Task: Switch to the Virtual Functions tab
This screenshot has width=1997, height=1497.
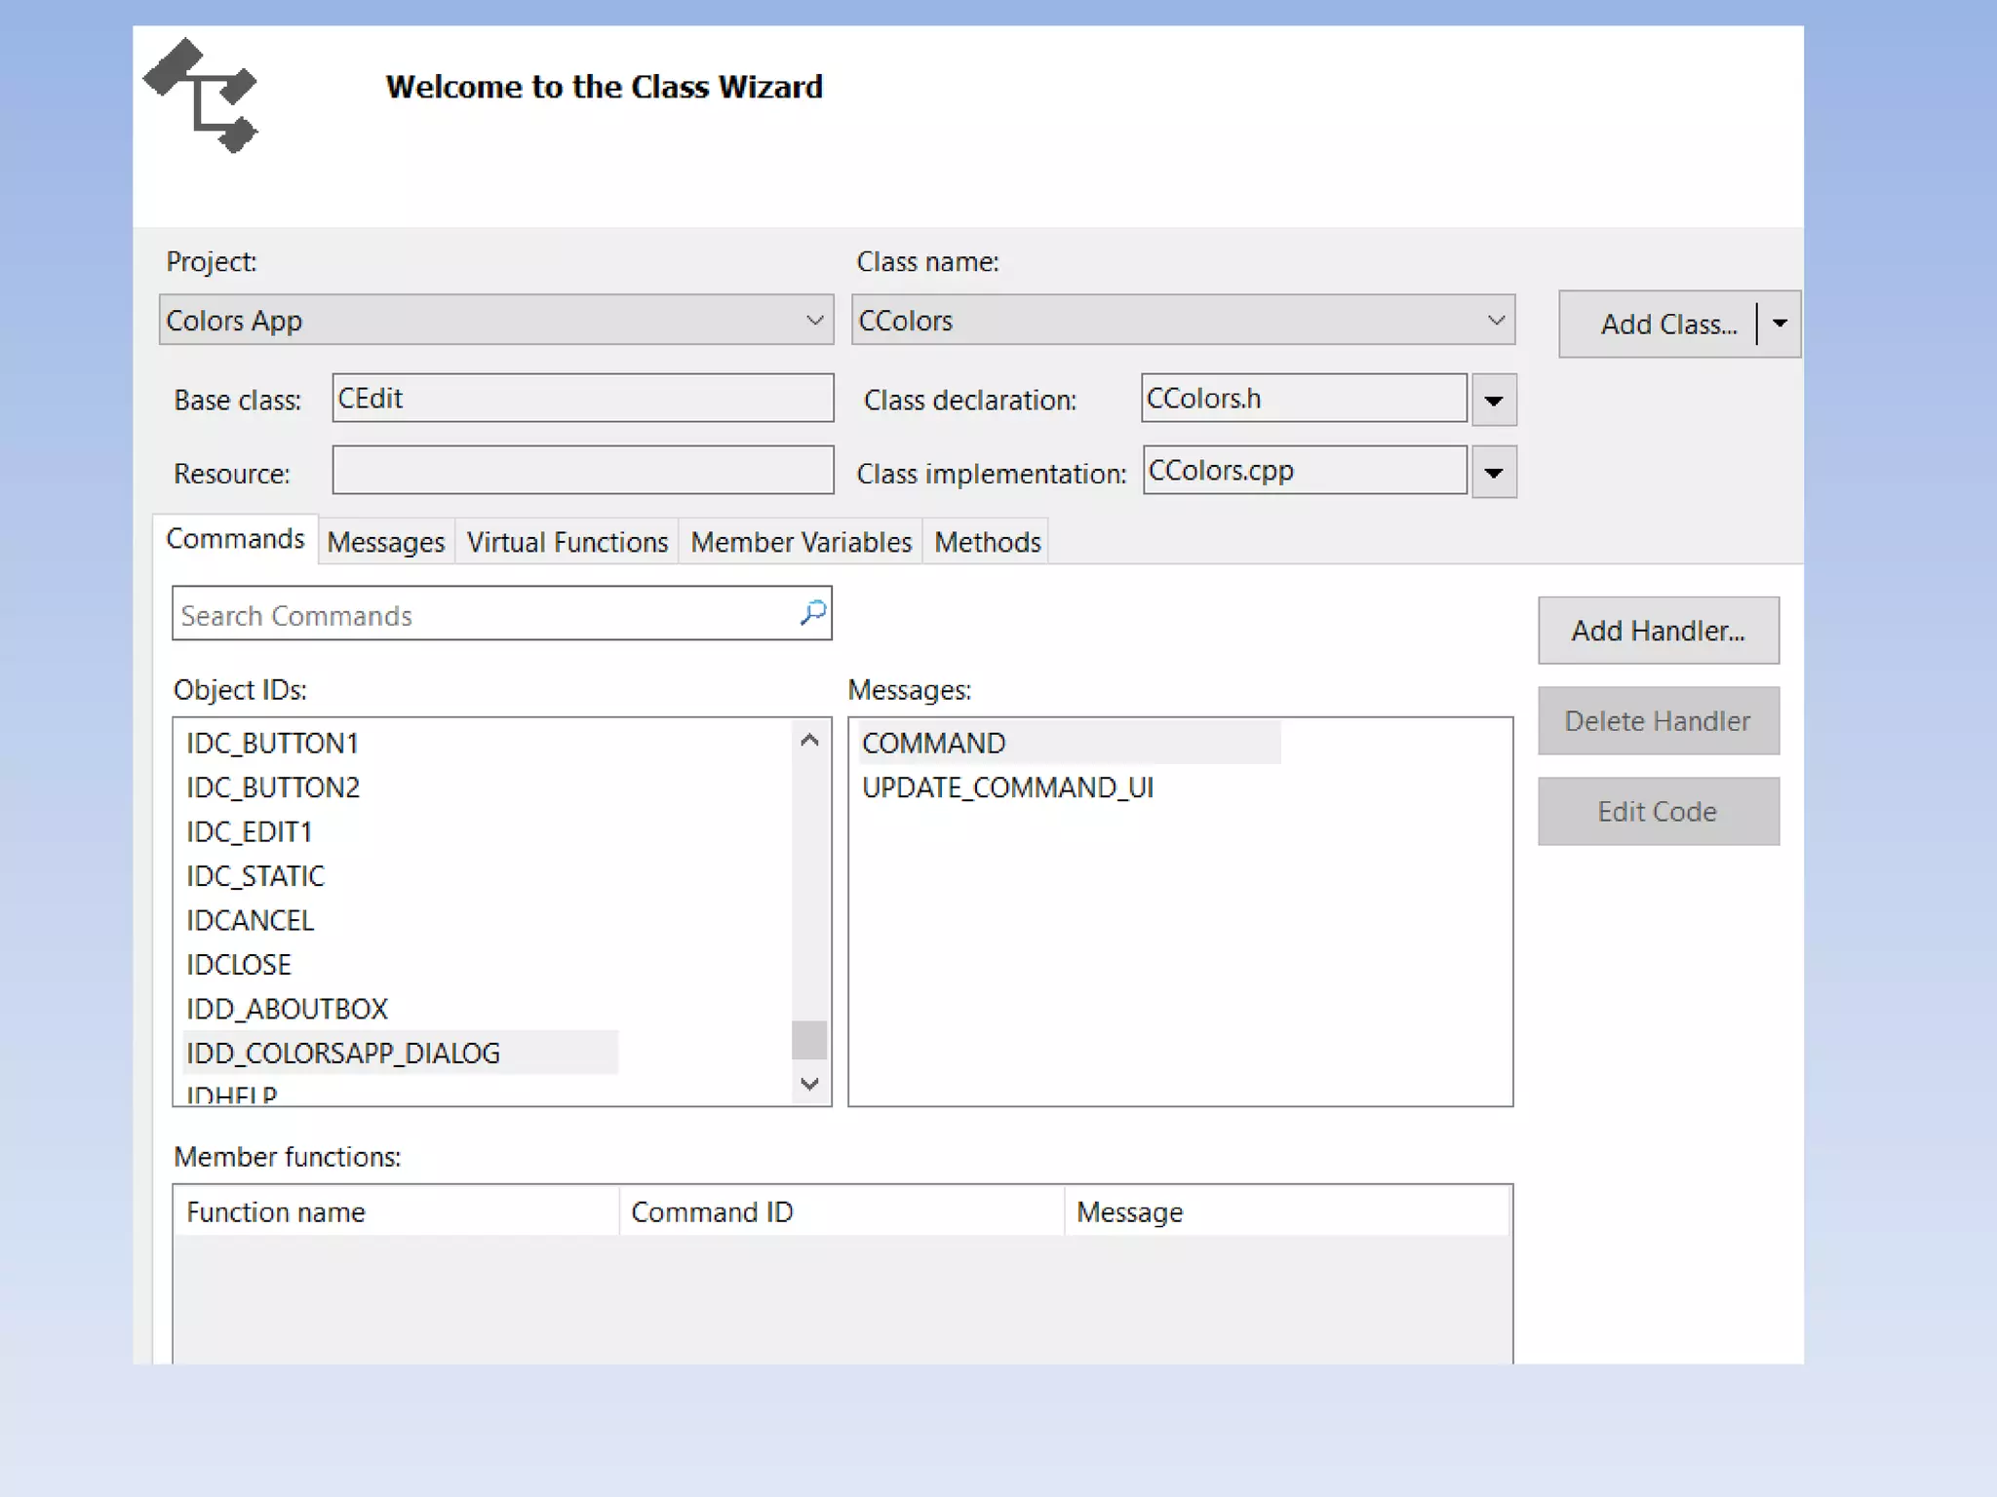Action: click(x=567, y=542)
